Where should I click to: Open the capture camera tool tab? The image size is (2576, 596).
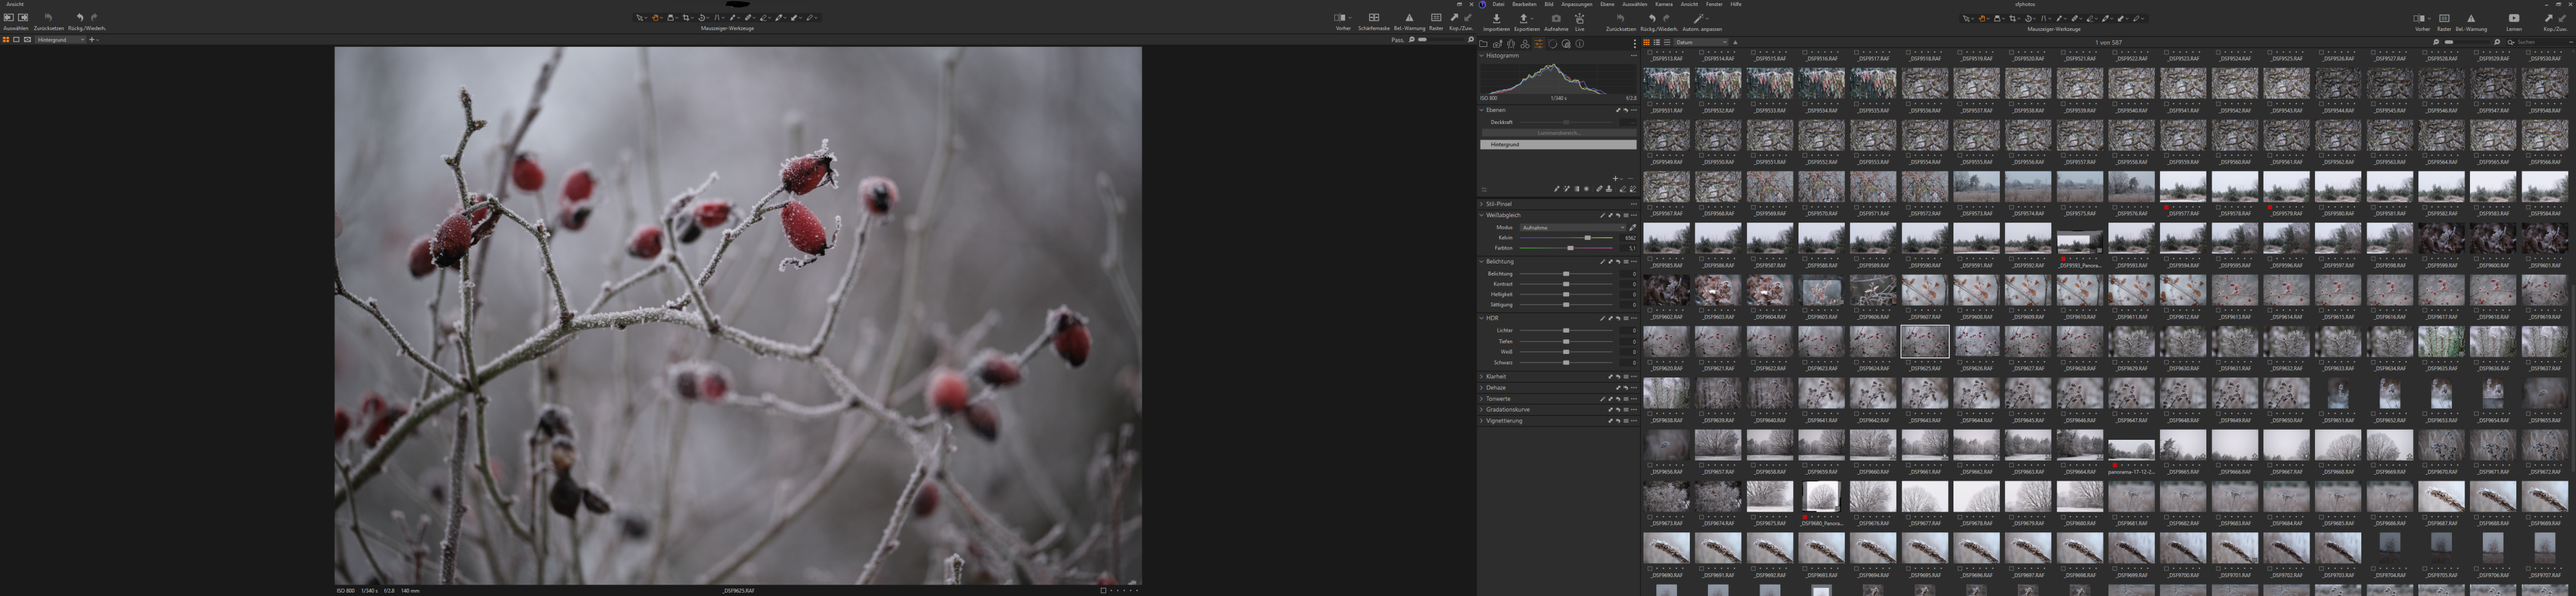click(x=1498, y=44)
